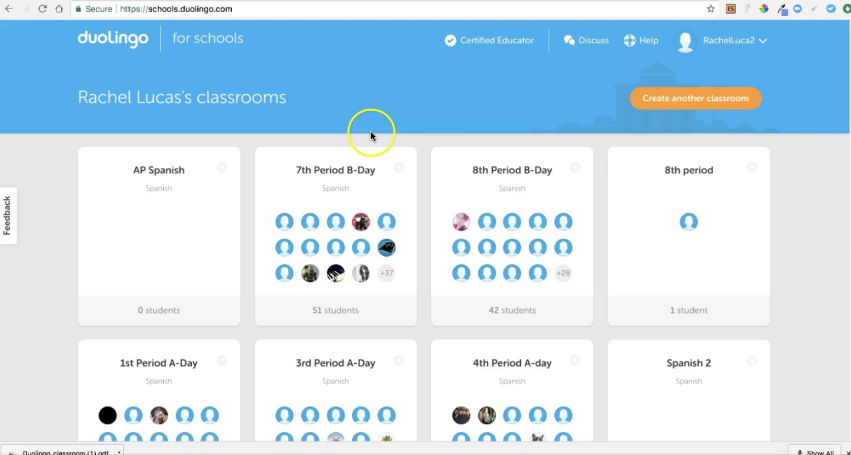The height and width of the screenshot is (455, 851).
Task: Click Create another classroom button
Action: 696,98
